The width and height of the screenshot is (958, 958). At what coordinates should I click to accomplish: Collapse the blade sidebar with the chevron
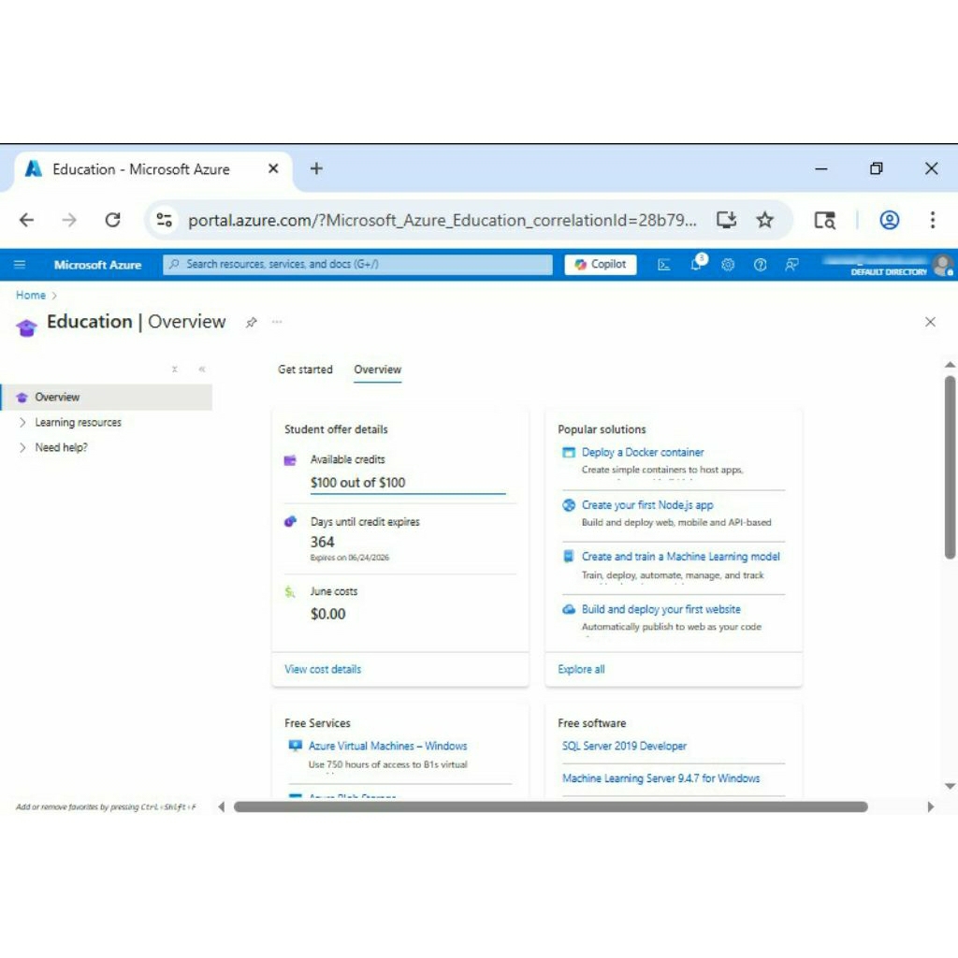click(203, 370)
